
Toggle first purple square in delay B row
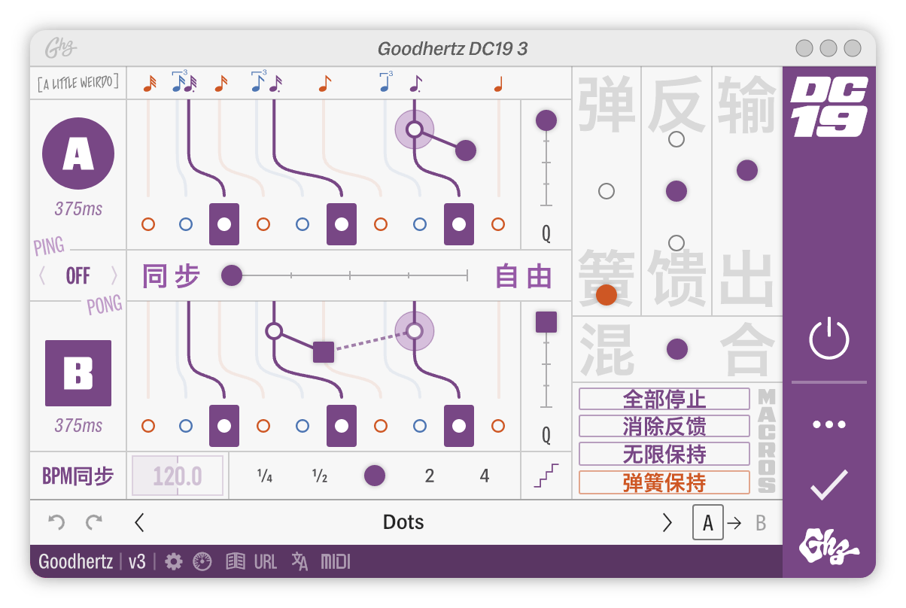tap(224, 426)
